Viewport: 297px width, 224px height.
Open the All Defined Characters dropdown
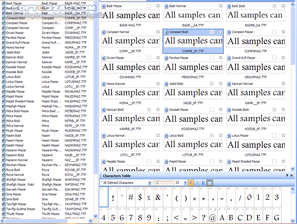coord(149,183)
